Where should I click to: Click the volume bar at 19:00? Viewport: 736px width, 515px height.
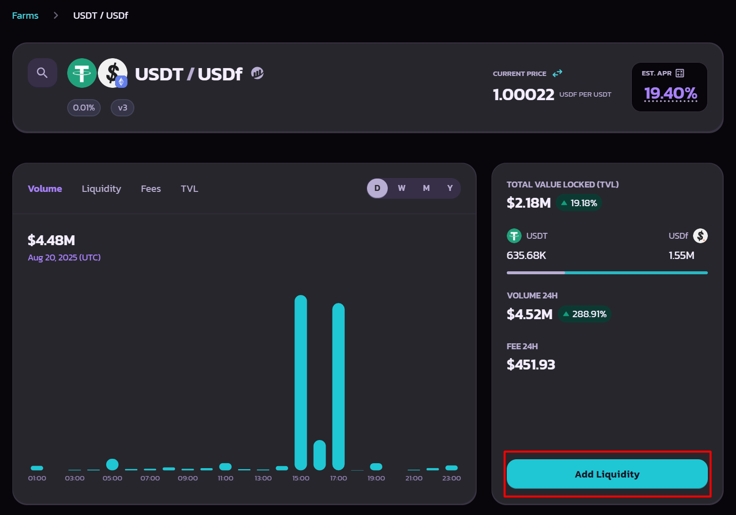tap(376, 467)
